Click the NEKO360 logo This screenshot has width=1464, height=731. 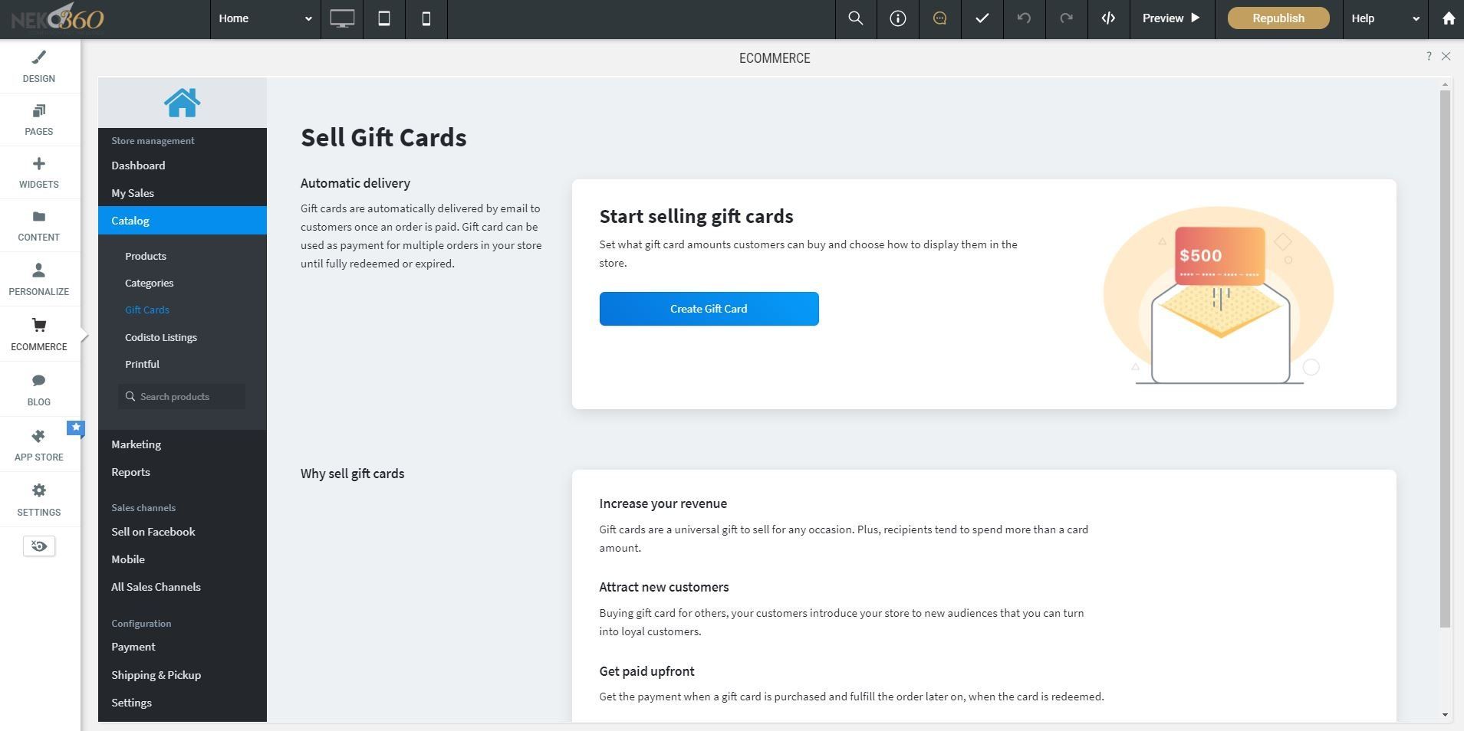(58, 18)
